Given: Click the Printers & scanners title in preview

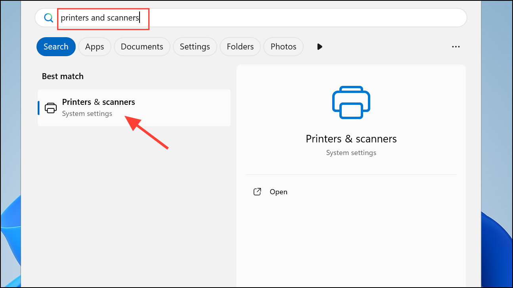Looking at the screenshot, I should 351,139.
